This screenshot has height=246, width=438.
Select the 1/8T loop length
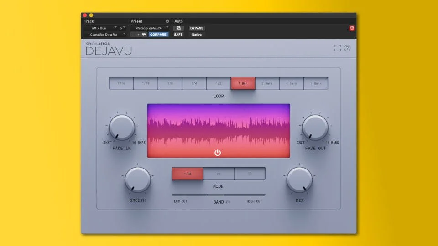(x=146, y=83)
